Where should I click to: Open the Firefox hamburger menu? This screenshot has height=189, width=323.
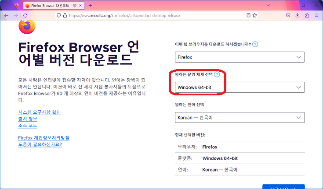pyautogui.click(x=316, y=15)
